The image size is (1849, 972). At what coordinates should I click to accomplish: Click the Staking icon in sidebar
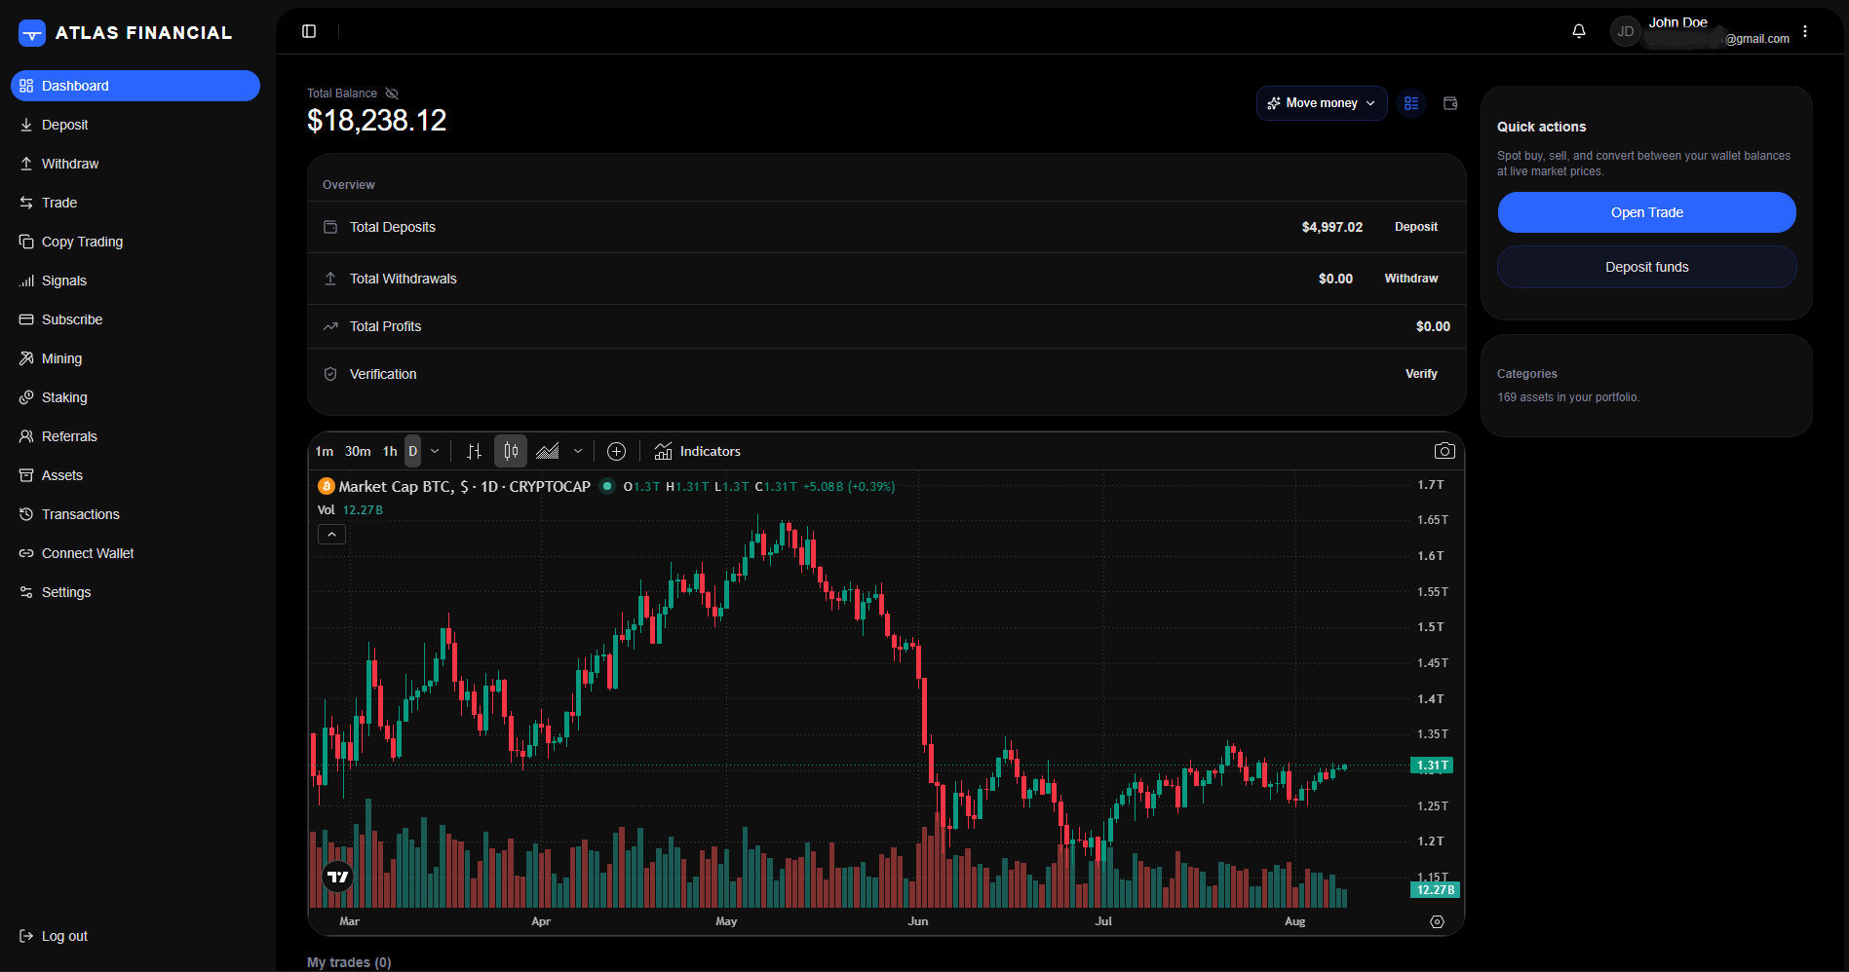pos(26,397)
